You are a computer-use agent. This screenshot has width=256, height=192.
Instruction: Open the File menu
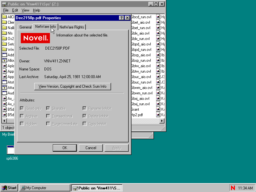pos(6,10)
